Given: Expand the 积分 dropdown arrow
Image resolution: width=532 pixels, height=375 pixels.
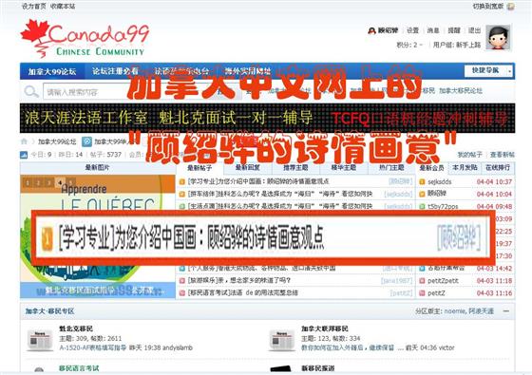Looking at the screenshot, I should point(421,45).
